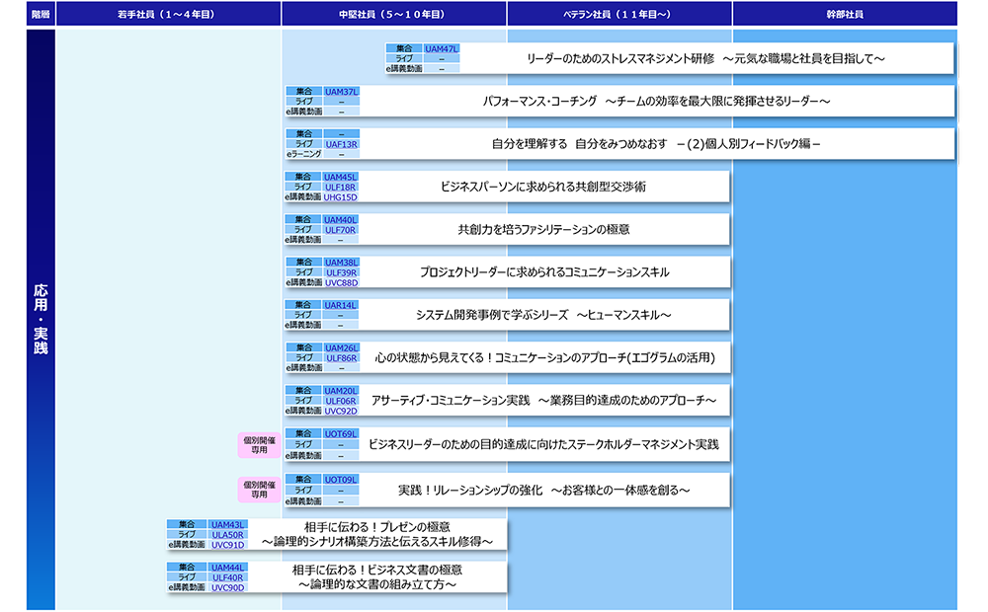The image size is (988, 612).
Task: Select e-lecture video code UHG15D
Action: 341,196
